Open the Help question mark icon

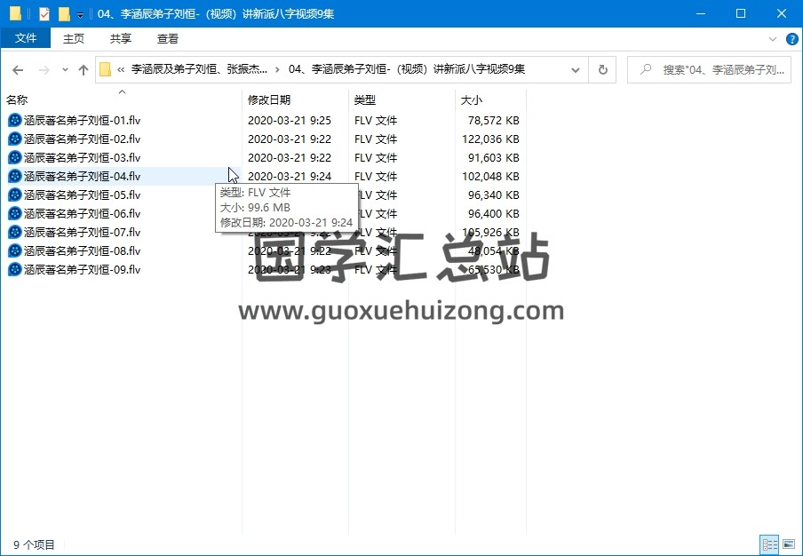click(791, 39)
